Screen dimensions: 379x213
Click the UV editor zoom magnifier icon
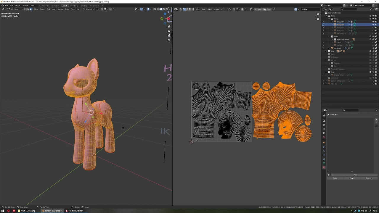[318, 14]
